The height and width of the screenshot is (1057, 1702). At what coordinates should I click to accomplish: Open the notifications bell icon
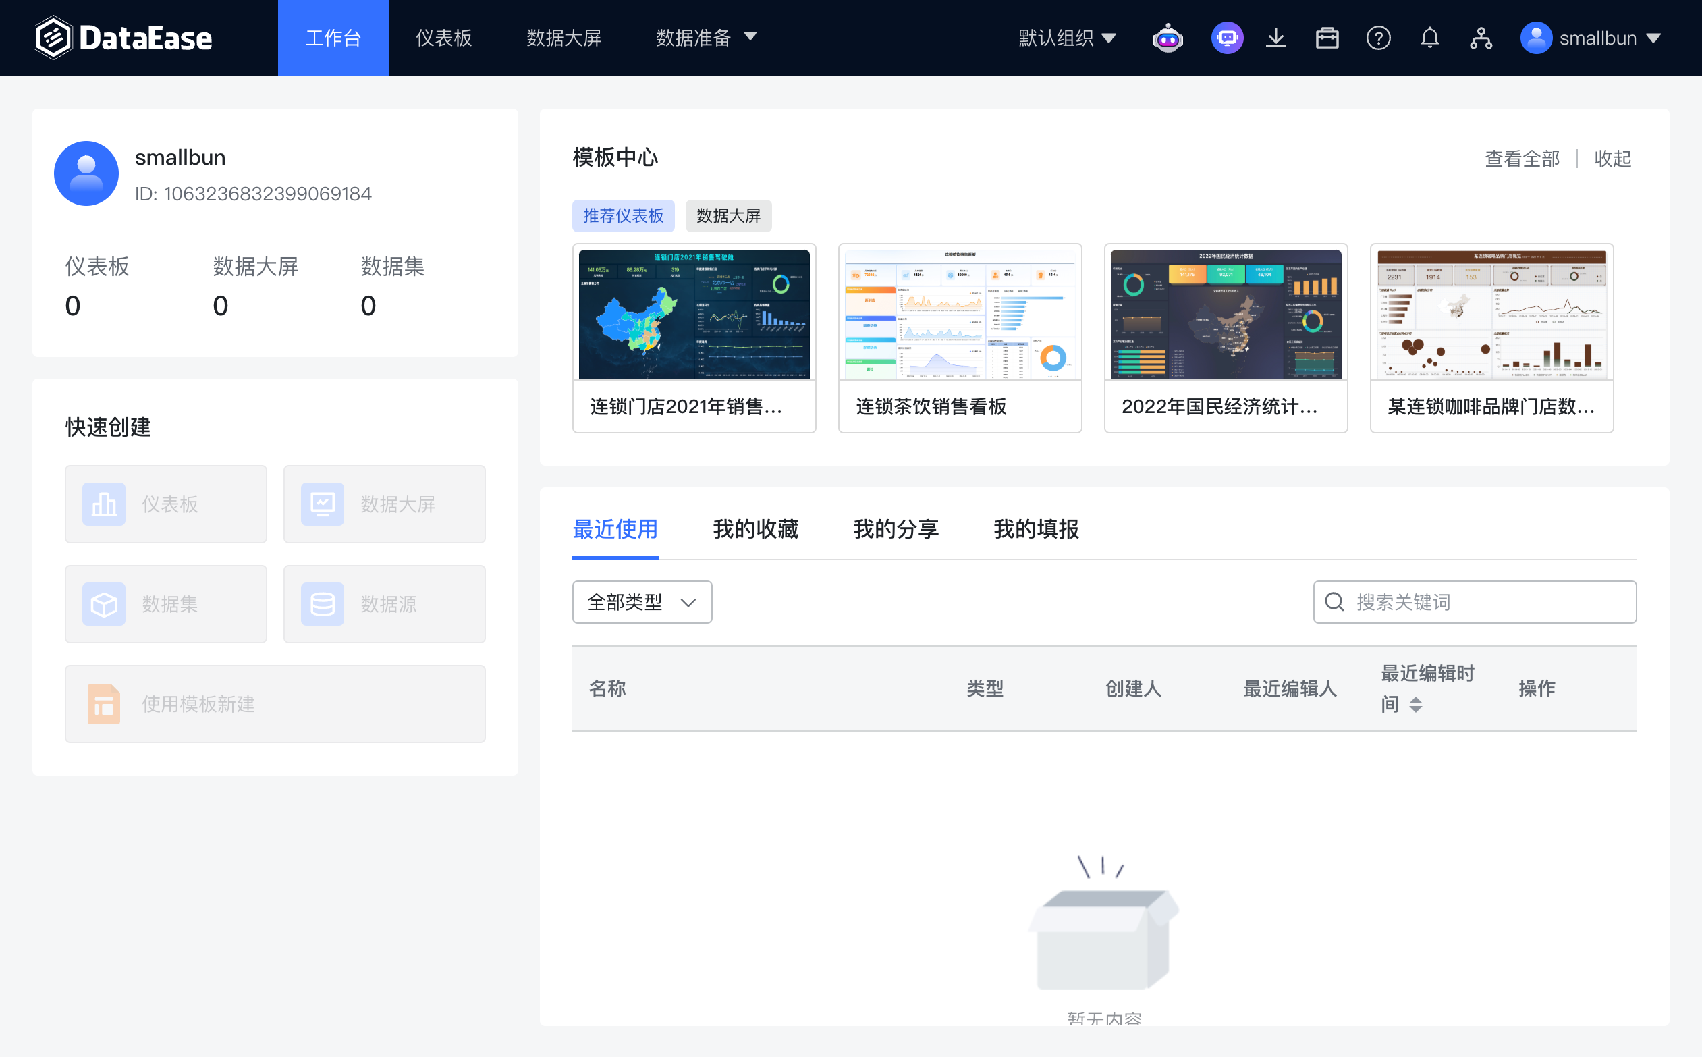tap(1430, 38)
